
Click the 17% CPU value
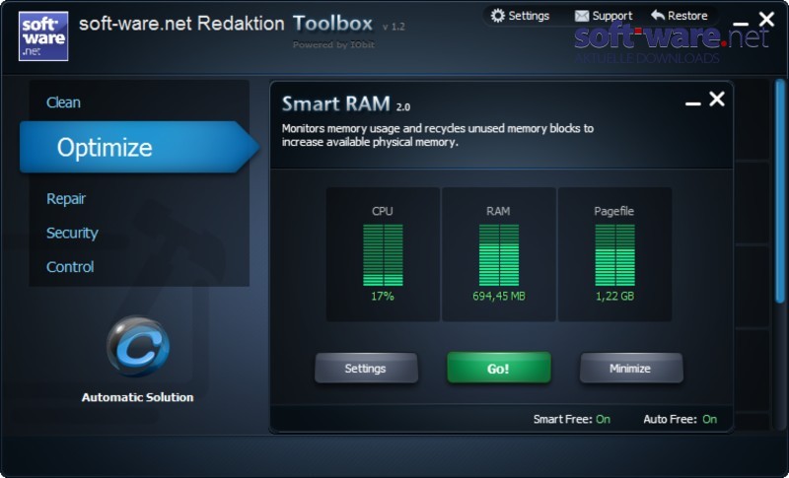click(383, 296)
